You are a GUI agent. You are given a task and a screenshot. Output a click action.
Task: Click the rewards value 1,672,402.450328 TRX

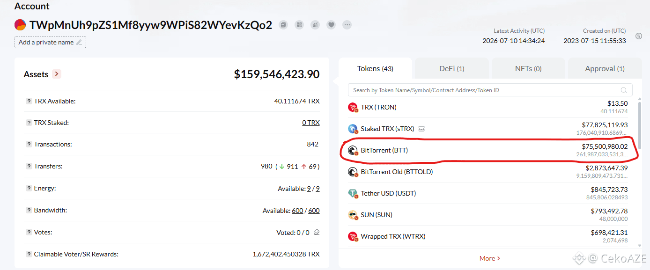tap(286, 254)
